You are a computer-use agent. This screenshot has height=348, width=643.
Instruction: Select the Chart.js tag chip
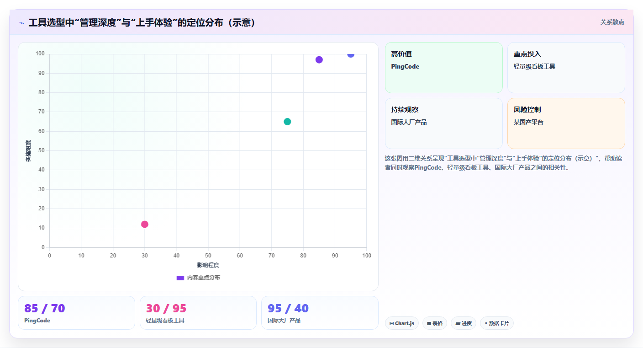click(402, 323)
